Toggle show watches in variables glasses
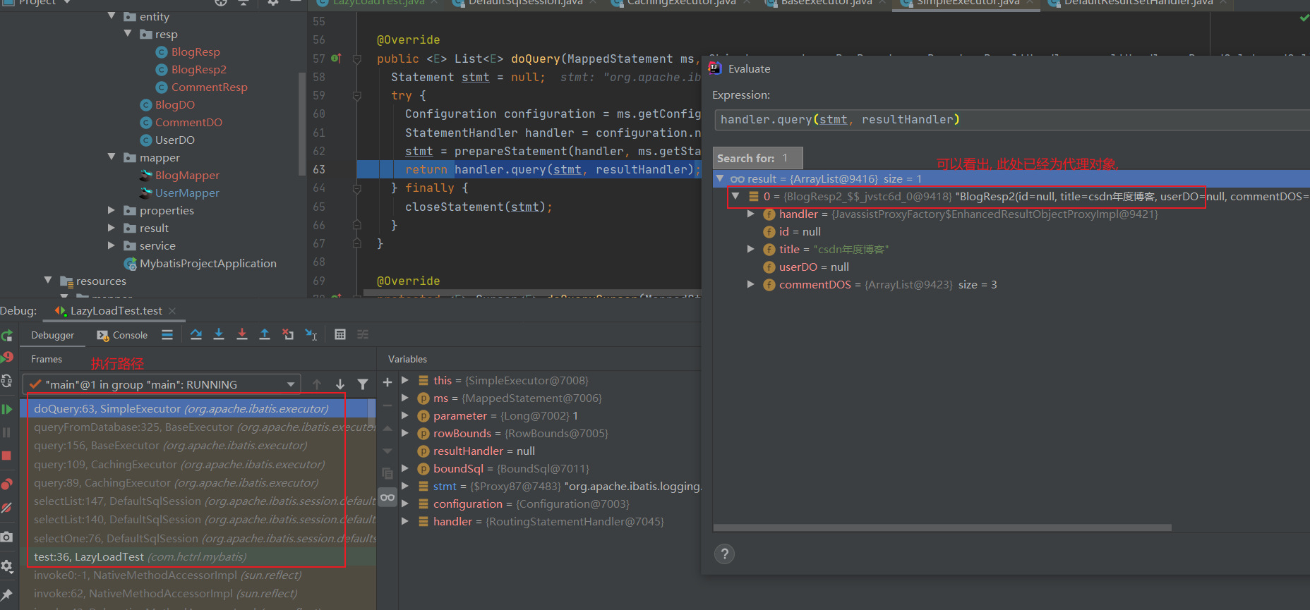Image resolution: width=1310 pixels, height=610 pixels. [x=387, y=497]
